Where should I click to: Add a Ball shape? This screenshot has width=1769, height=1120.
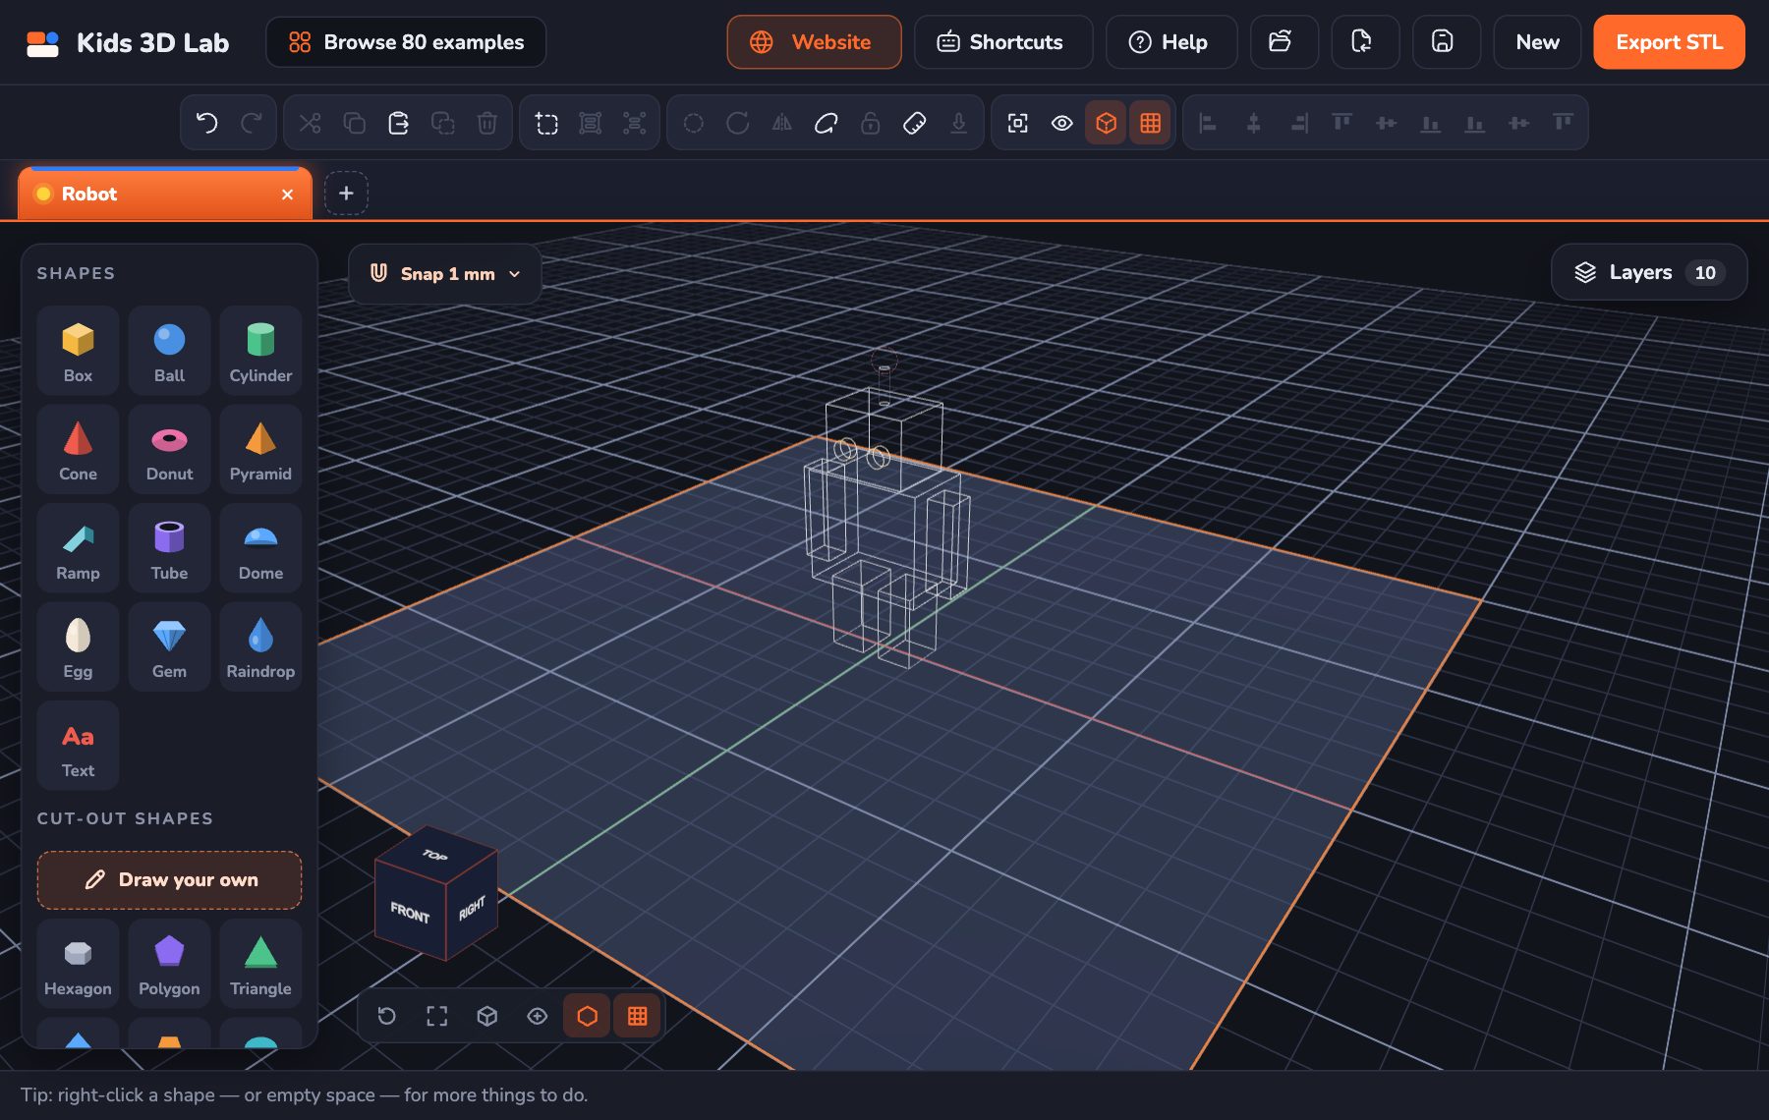(169, 351)
